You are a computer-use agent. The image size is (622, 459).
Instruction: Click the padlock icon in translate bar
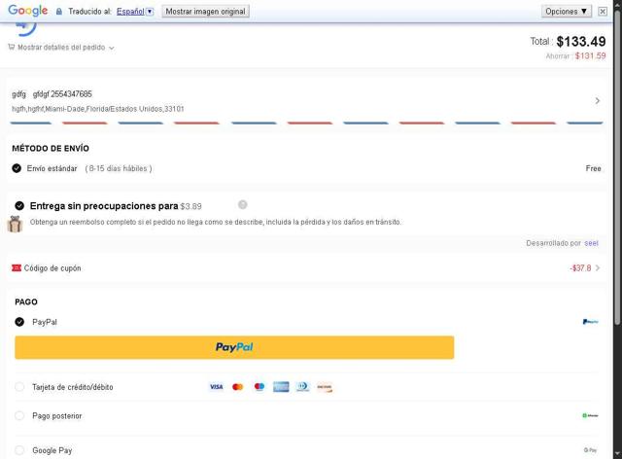(59, 12)
